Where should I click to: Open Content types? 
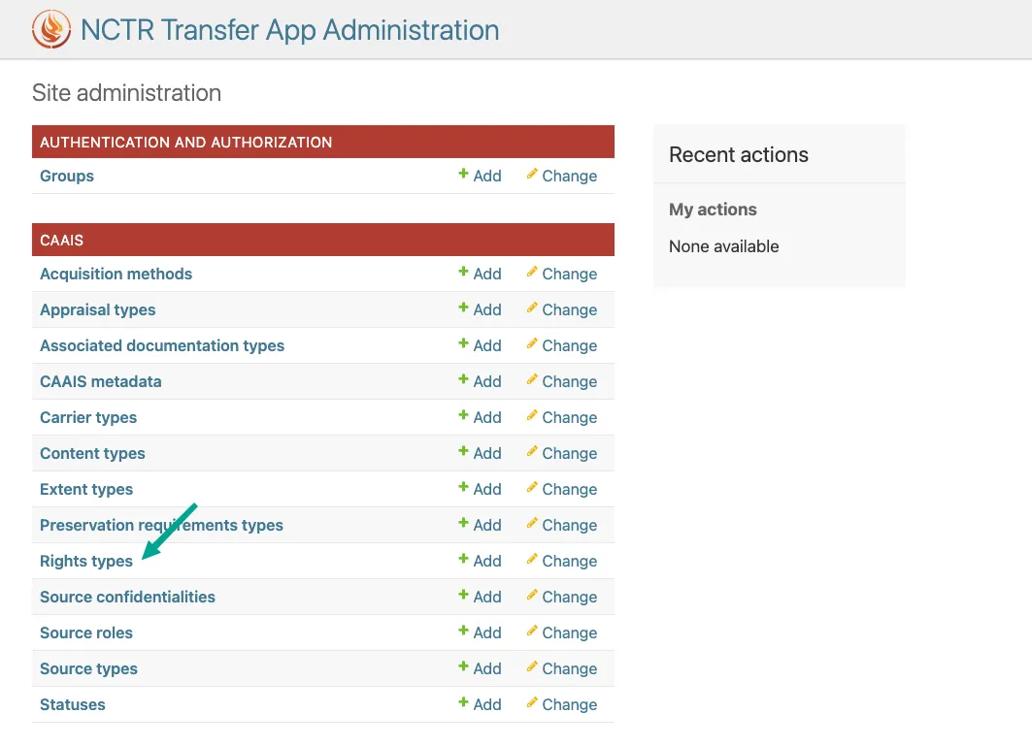point(92,453)
